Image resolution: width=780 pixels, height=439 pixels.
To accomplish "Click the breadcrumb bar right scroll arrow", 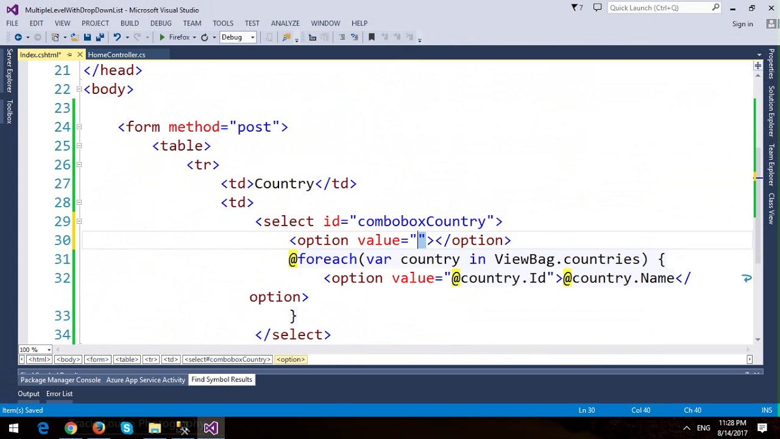I will tap(750, 360).
